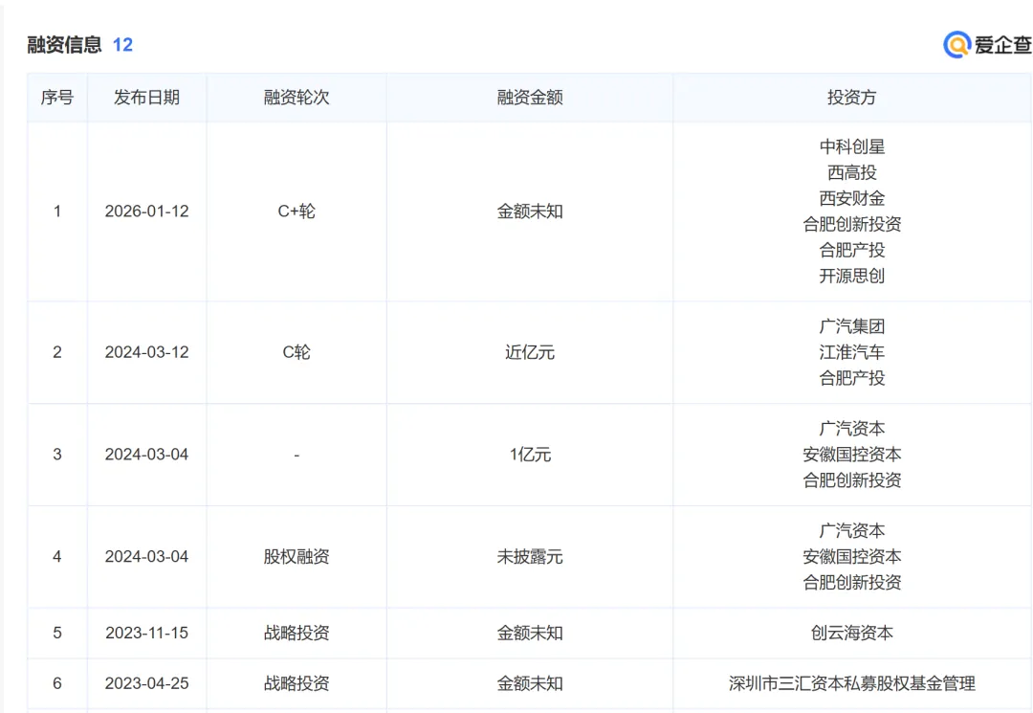The width and height of the screenshot is (1033, 713).
Task: Select the C+轮 round cell
Action: (x=297, y=212)
